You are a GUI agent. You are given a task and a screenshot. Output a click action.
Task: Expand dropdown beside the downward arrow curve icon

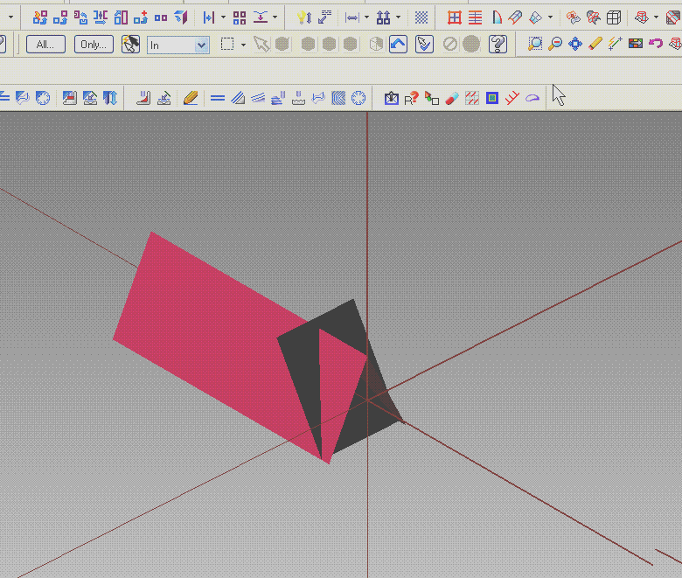pyautogui.click(x=275, y=17)
